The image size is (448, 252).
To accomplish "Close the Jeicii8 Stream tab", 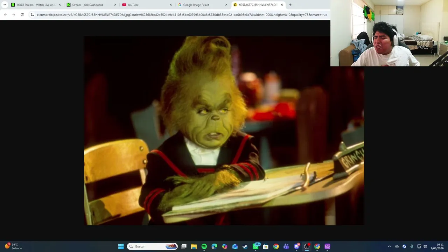I will pyautogui.click(x=59, y=5).
